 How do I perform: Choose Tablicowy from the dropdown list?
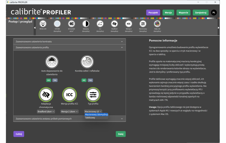coord(96,118)
